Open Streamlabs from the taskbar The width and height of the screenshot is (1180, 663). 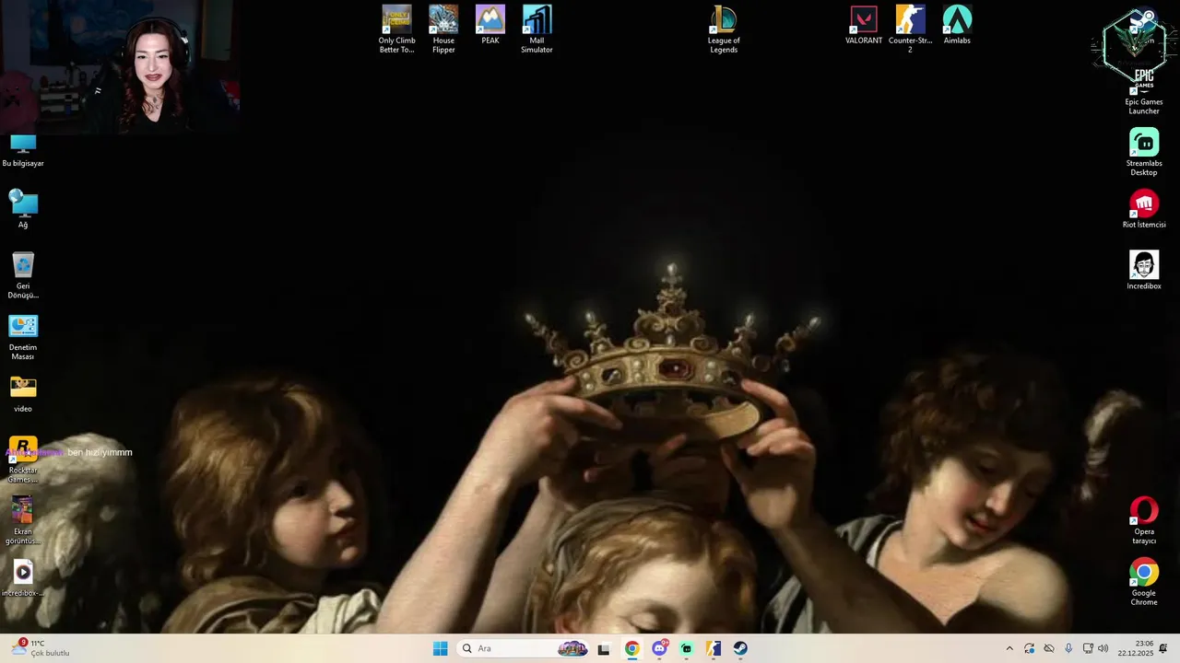[686, 648]
